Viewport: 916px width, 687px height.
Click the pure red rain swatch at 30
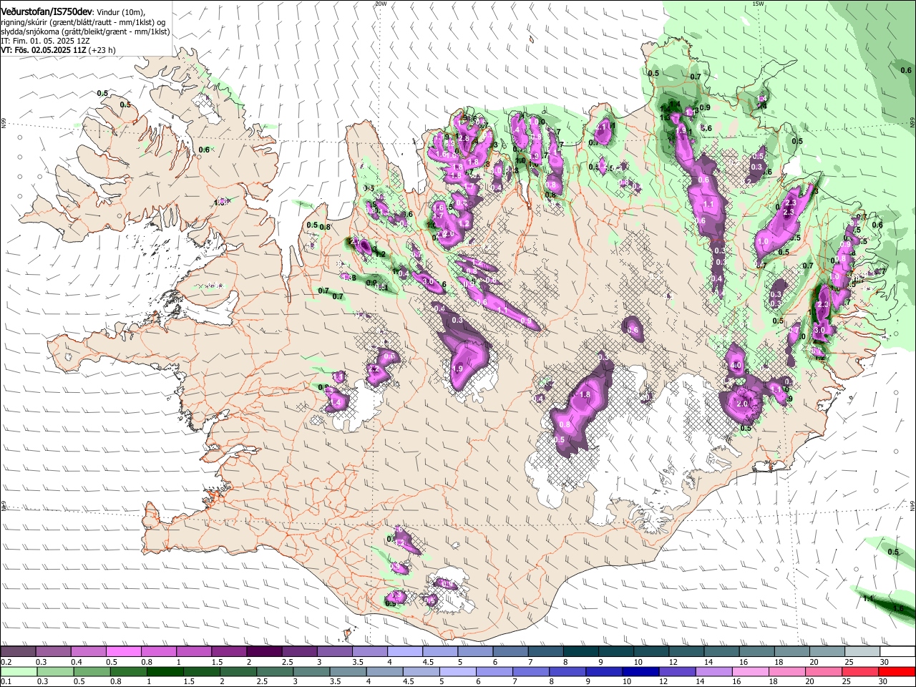898,671
